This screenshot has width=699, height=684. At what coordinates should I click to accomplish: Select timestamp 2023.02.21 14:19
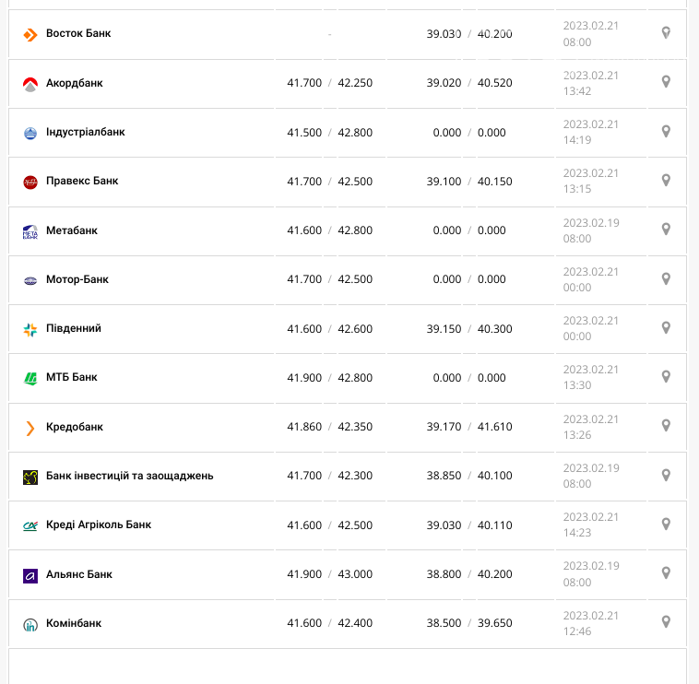point(591,133)
